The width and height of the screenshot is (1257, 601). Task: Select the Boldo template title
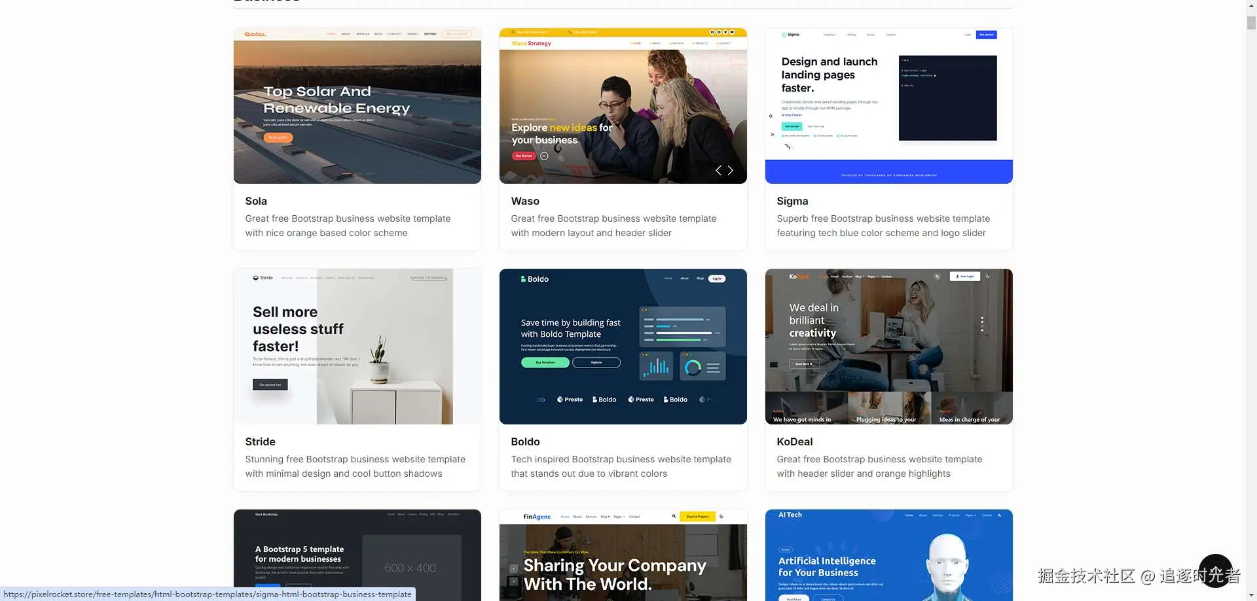tap(526, 442)
